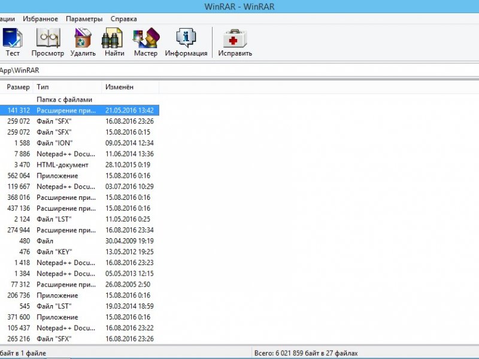Select the 77 312 Расширение row
Screen dimensions: 479x359
pos(80,285)
